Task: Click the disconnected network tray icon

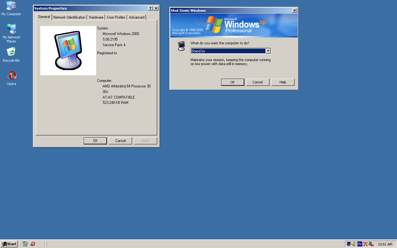Action: click(x=371, y=244)
